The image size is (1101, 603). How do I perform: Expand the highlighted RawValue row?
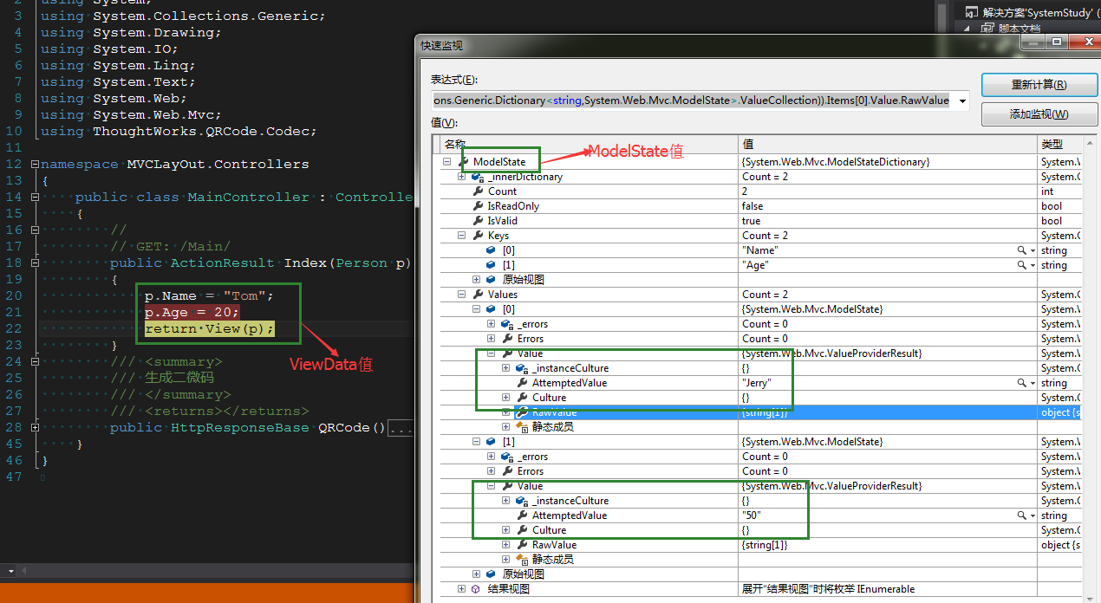tap(506, 412)
